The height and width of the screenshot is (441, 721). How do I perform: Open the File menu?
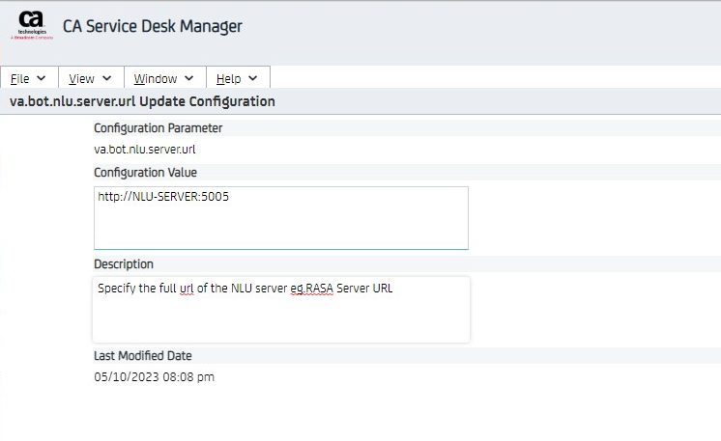coord(20,78)
